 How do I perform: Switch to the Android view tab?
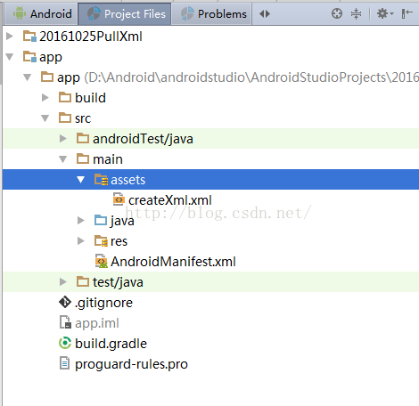[x=41, y=13]
